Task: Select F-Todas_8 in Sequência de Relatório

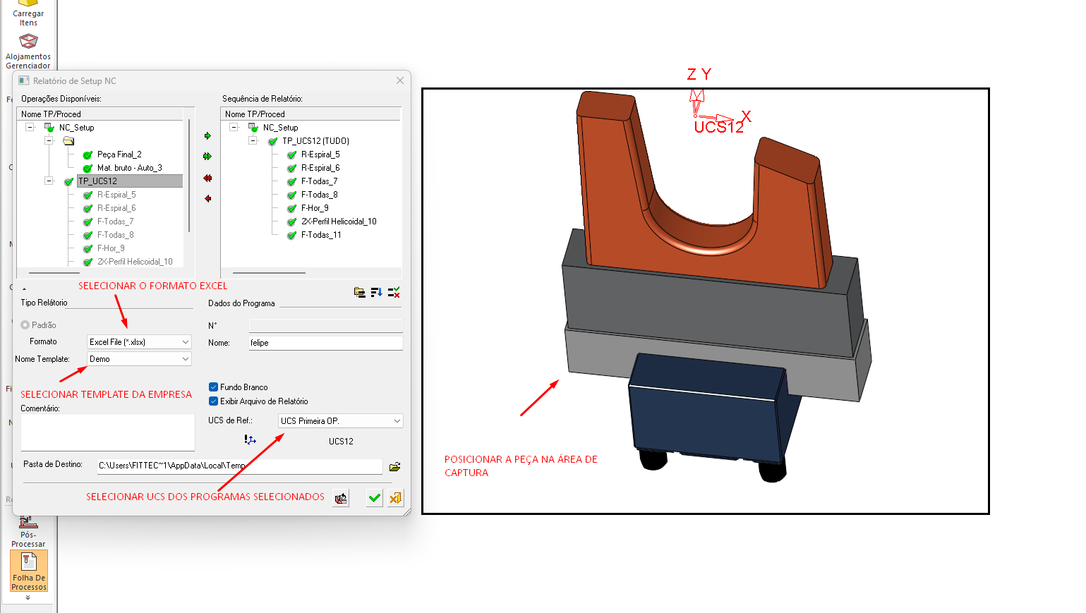Action: [x=319, y=195]
